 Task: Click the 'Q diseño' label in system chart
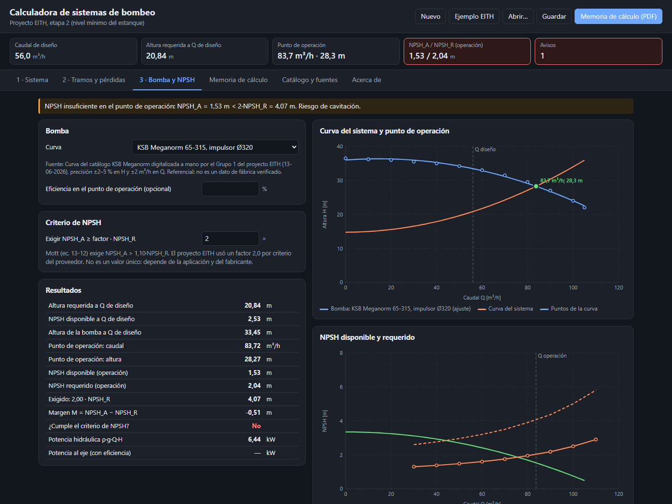[485, 149]
